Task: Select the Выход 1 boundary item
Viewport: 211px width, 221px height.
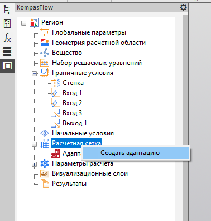Action: pyautogui.click(x=75, y=123)
